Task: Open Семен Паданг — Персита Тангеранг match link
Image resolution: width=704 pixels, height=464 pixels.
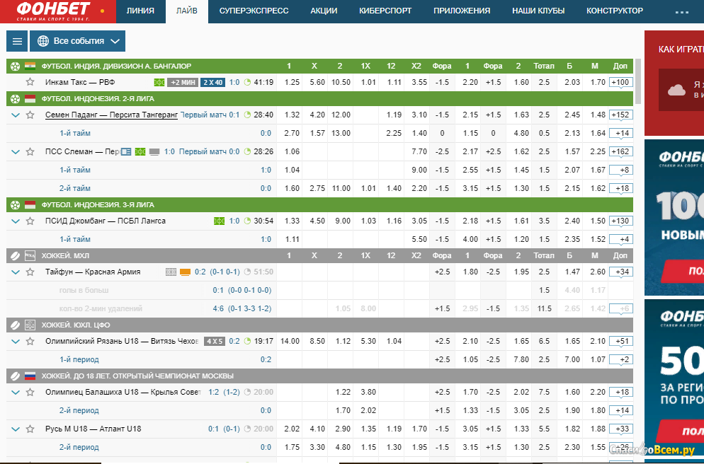Action: (x=111, y=115)
